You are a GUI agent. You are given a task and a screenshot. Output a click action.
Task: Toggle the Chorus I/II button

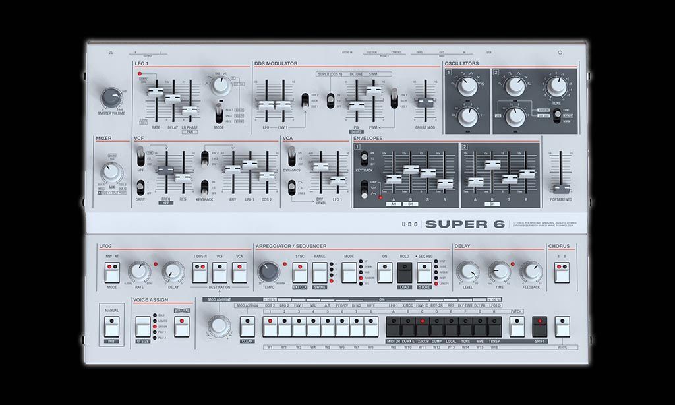point(562,272)
